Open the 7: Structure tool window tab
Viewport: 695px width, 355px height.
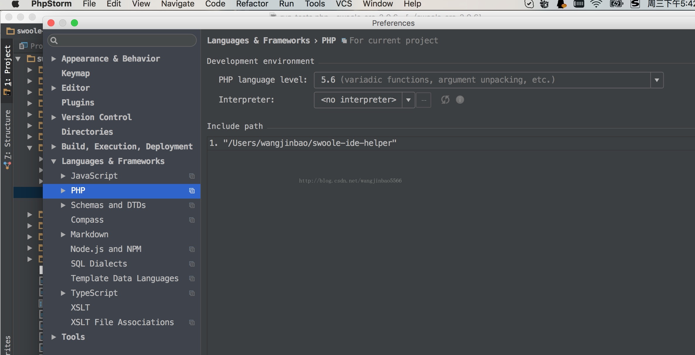click(7, 139)
